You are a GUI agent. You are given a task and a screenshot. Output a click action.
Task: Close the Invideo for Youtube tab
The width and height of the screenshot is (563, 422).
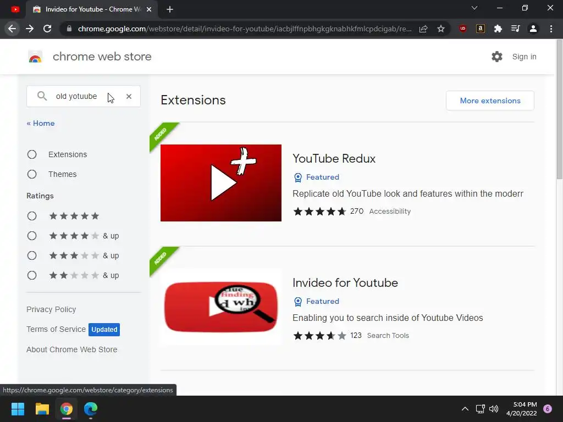pyautogui.click(x=150, y=9)
